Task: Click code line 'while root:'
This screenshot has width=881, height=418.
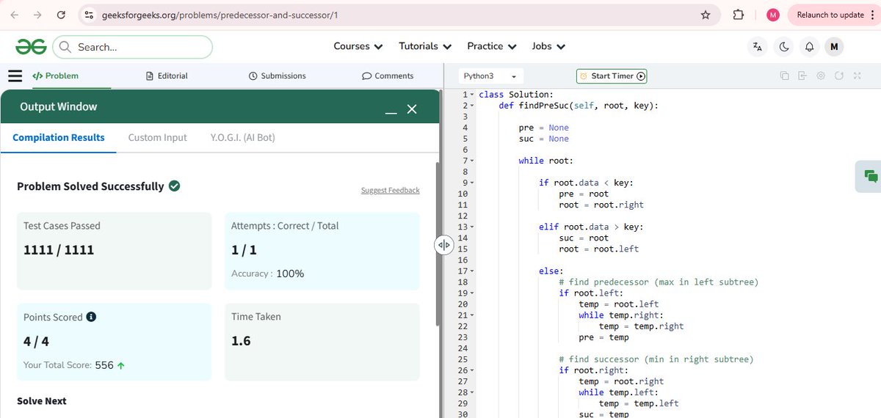Action: pyautogui.click(x=545, y=161)
